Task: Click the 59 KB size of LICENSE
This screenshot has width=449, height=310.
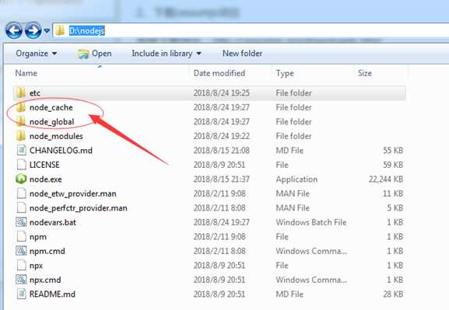Action: [x=393, y=165]
